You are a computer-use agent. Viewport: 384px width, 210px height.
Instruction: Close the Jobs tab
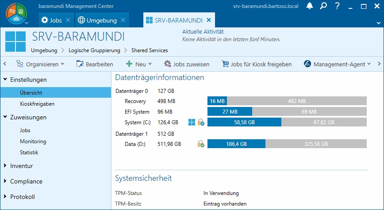68,20
